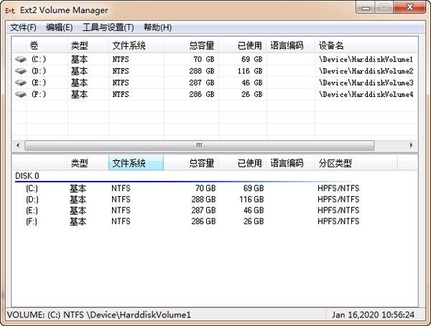431x326 pixels.
Task: Open the 文件(F) menu
Action: coord(23,27)
